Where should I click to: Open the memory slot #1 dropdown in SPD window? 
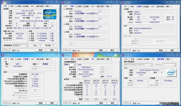[x=70, y=65]
